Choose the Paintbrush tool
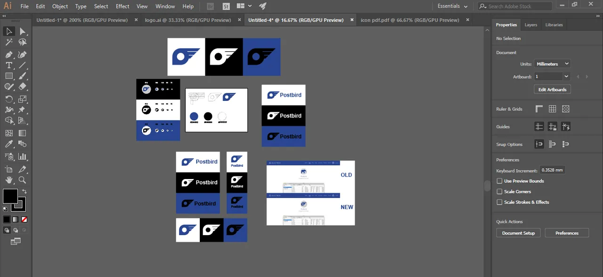Image resolution: width=603 pixels, height=277 pixels. (22, 76)
